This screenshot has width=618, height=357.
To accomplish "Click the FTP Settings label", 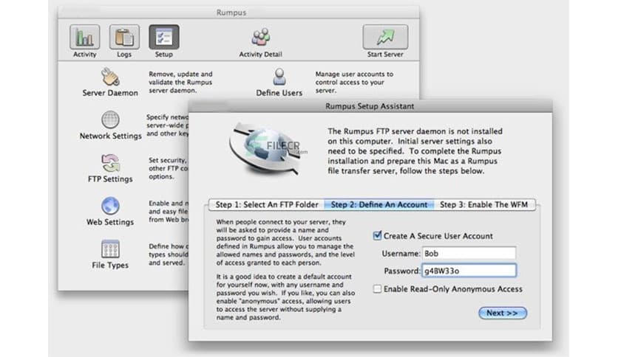I will [110, 179].
